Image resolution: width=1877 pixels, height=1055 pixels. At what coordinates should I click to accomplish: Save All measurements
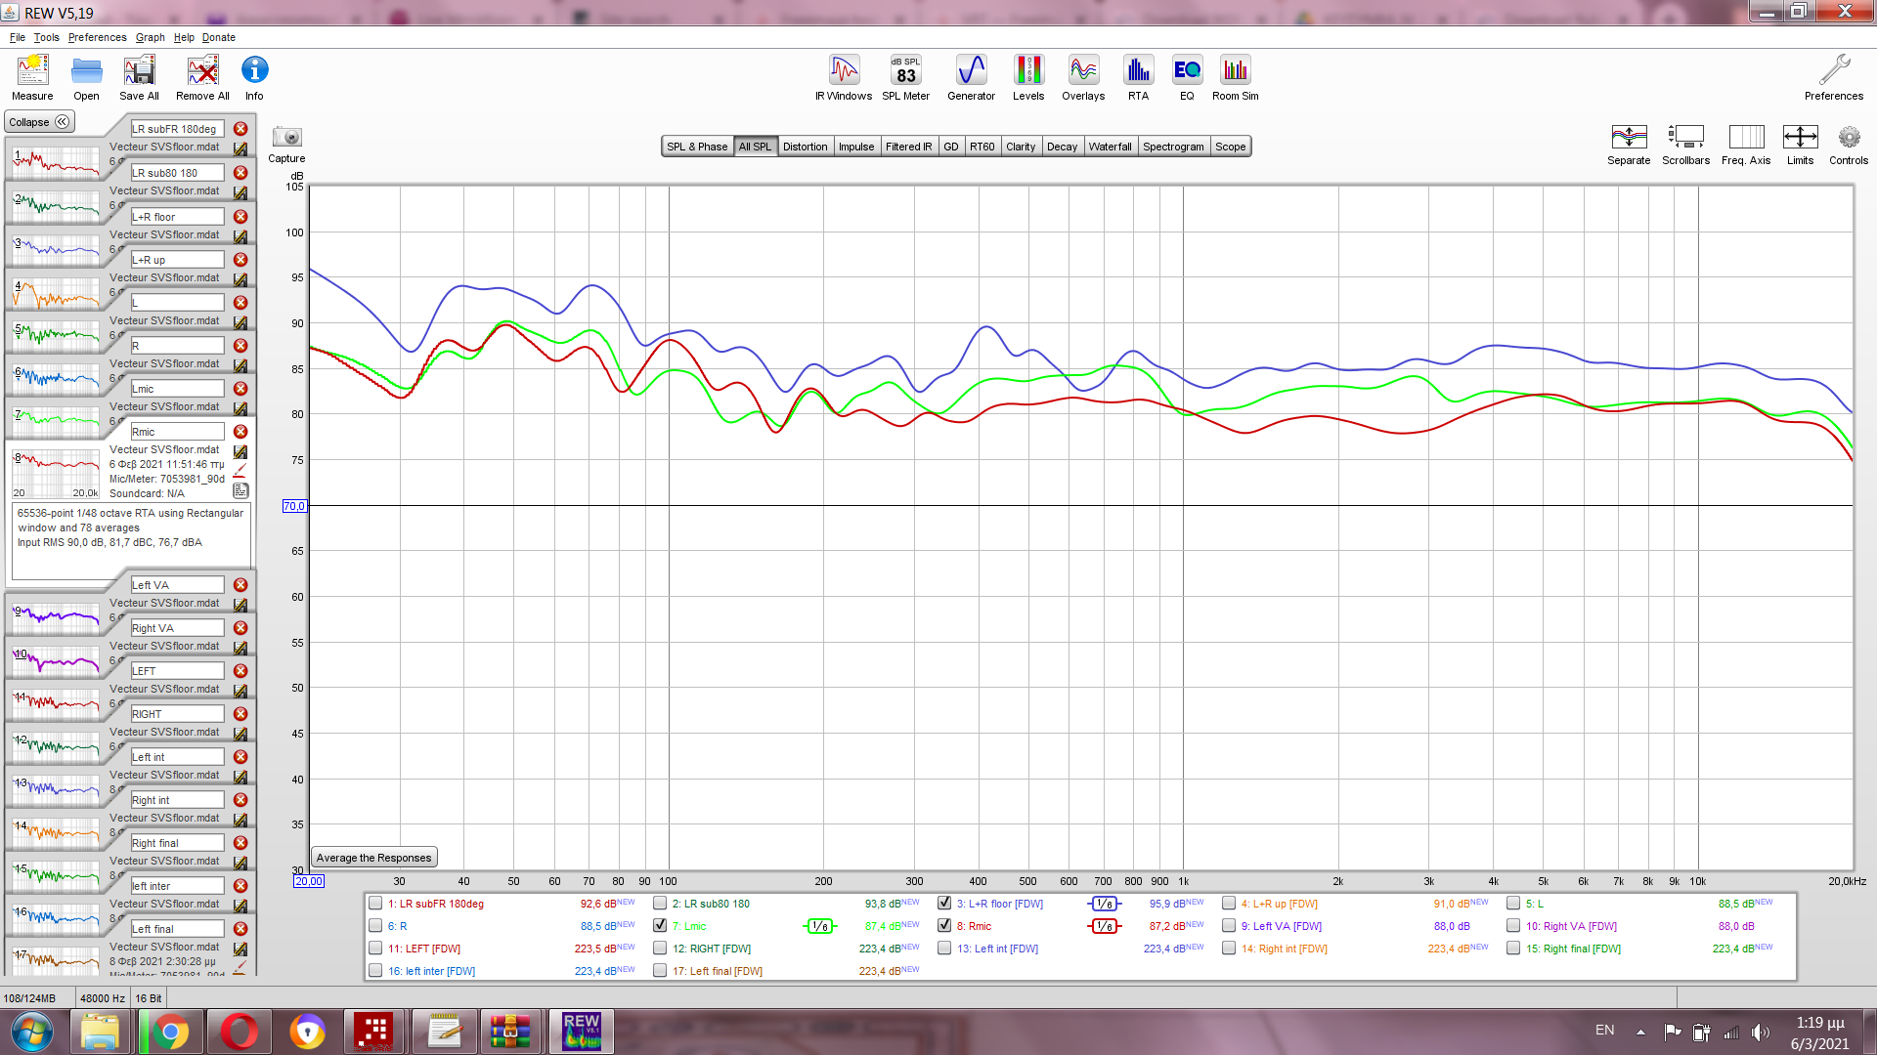click(x=139, y=77)
